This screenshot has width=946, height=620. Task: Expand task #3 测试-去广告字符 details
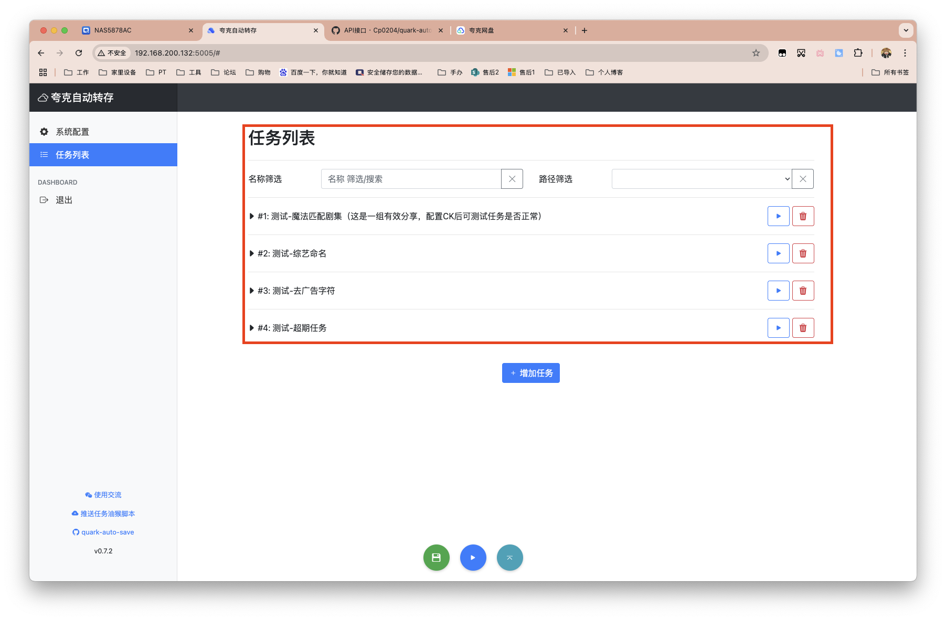coord(252,291)
